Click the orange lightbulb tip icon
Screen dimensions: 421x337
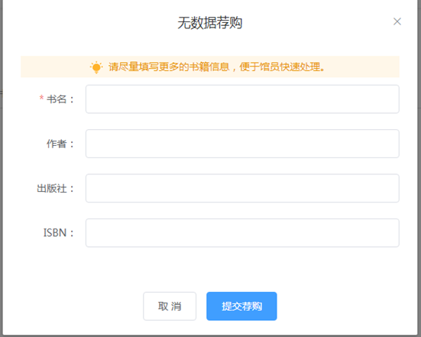96,67
